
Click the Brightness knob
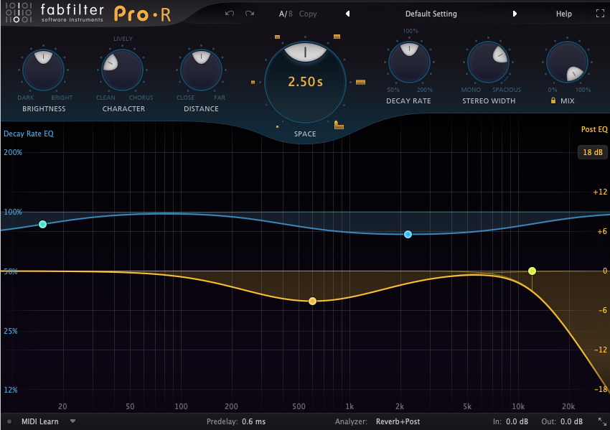43,70
